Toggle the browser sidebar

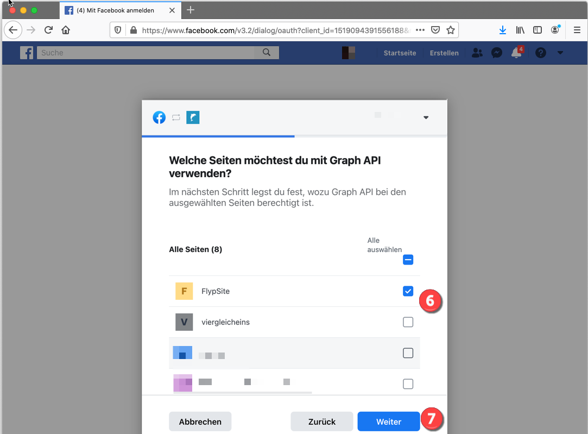[x=538, y=30]
